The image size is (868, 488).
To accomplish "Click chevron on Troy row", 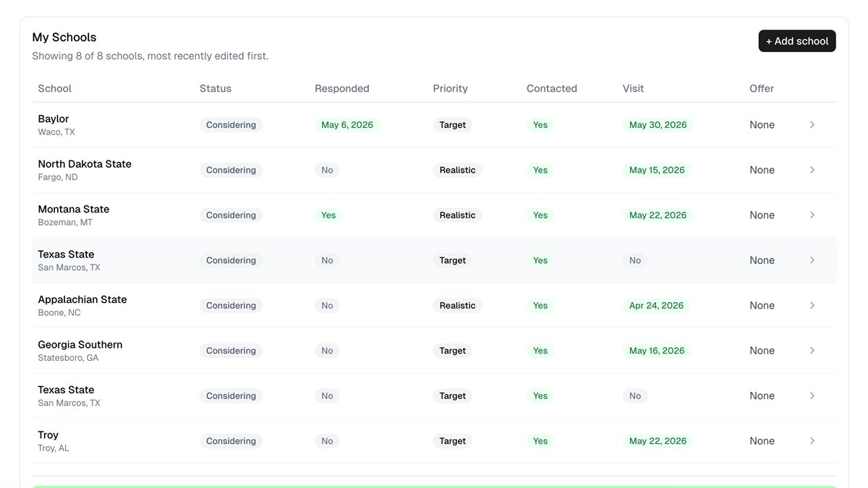I will tap(812, 441).
